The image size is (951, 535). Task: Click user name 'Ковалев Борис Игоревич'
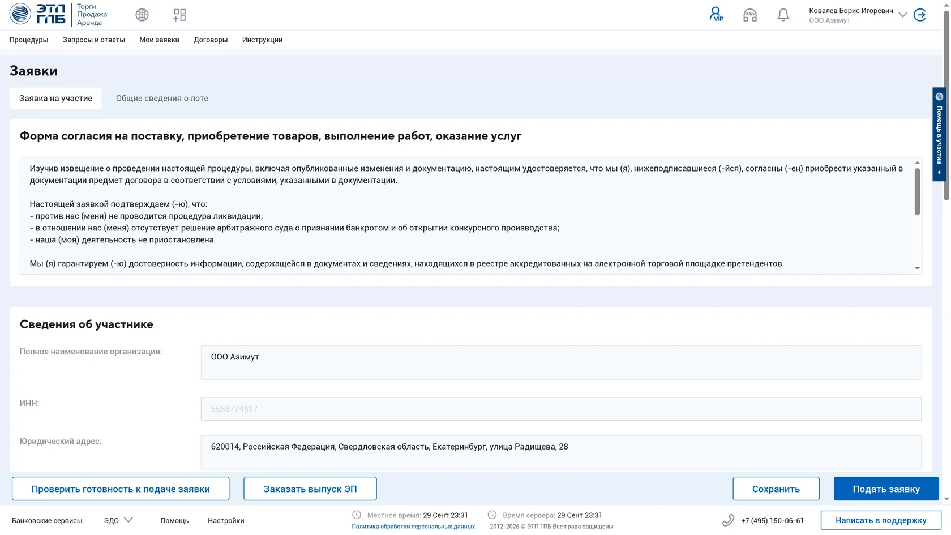851,11
